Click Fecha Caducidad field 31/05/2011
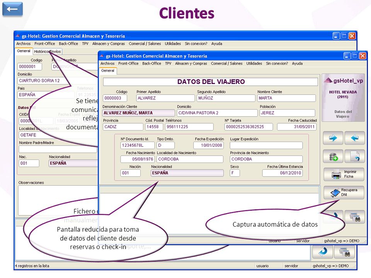371x278 pixels. [297, 127]
